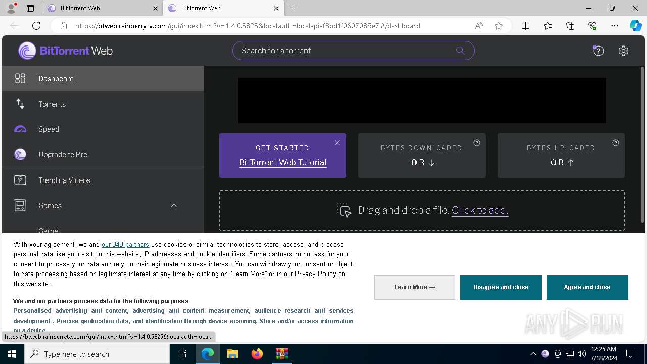The width and height of the screenshot is (647, 364).
Task: Click the Learn More button
Action: 414,287
